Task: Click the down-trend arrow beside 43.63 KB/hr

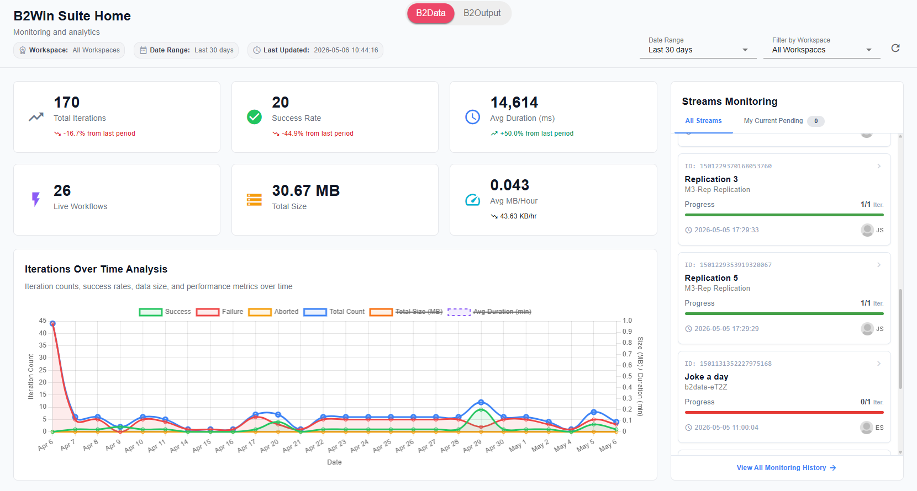Action: click(x=494, y=216)
